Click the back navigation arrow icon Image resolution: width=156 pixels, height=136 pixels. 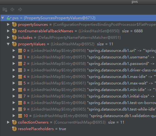(12, 10)
